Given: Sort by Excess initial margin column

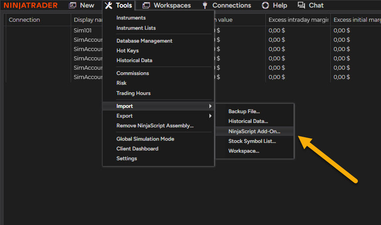Looking at the screenshot, I should [x=357, y=20].
